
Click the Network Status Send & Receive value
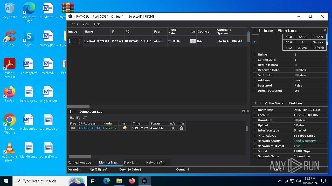click(x=305, y=141)
